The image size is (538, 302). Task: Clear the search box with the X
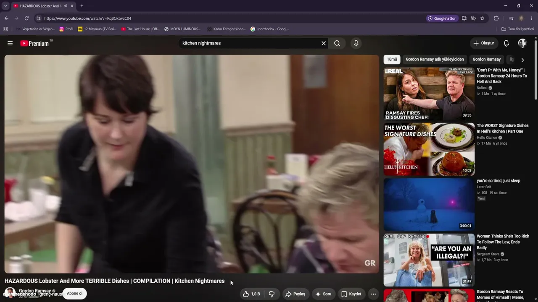tap(324, 43)
